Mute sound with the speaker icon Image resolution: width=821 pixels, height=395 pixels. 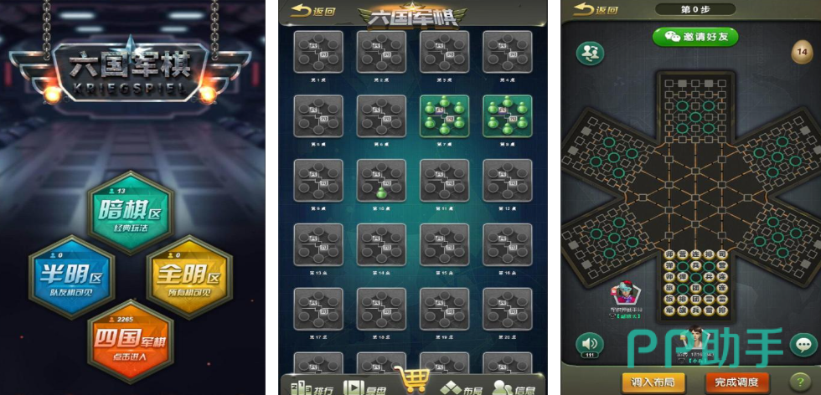(590, 344)
